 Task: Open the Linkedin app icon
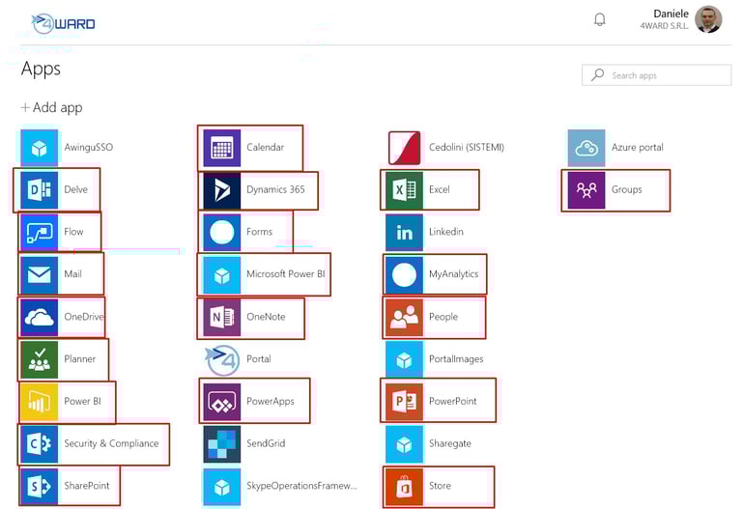(404, 232)
